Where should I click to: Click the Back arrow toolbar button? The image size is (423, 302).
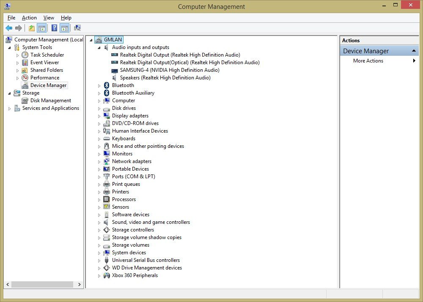[x=9, y=28]
